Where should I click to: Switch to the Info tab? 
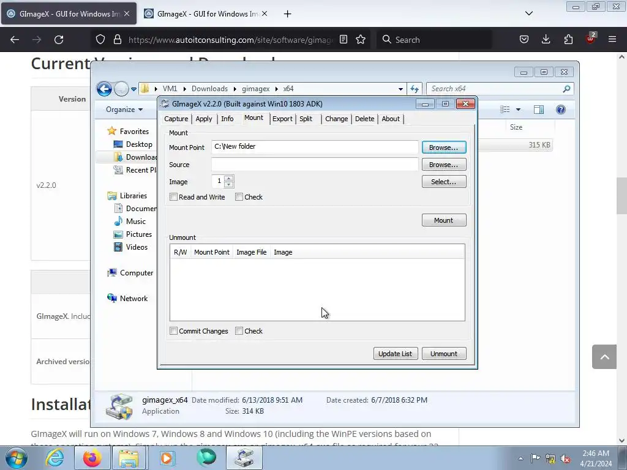[227, 119]
